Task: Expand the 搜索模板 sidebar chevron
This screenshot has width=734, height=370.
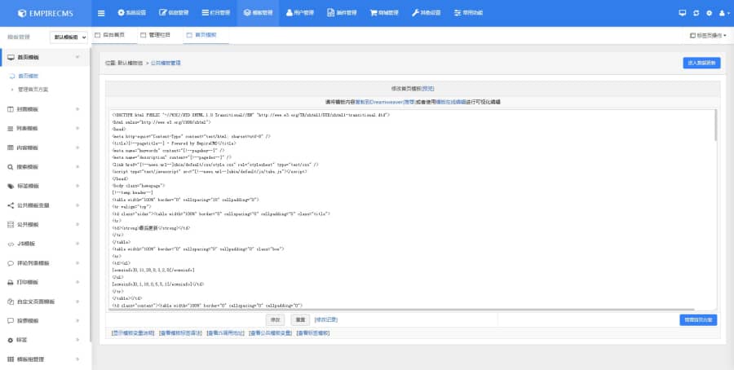Action: 77,166
